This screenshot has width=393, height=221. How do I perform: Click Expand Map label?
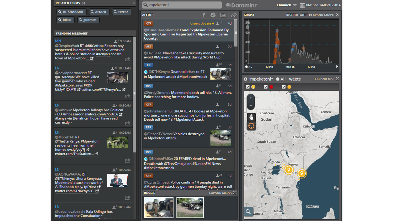(x=324, y=79)
